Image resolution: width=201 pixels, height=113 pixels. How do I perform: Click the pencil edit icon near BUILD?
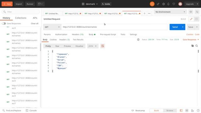pos(191,19)
